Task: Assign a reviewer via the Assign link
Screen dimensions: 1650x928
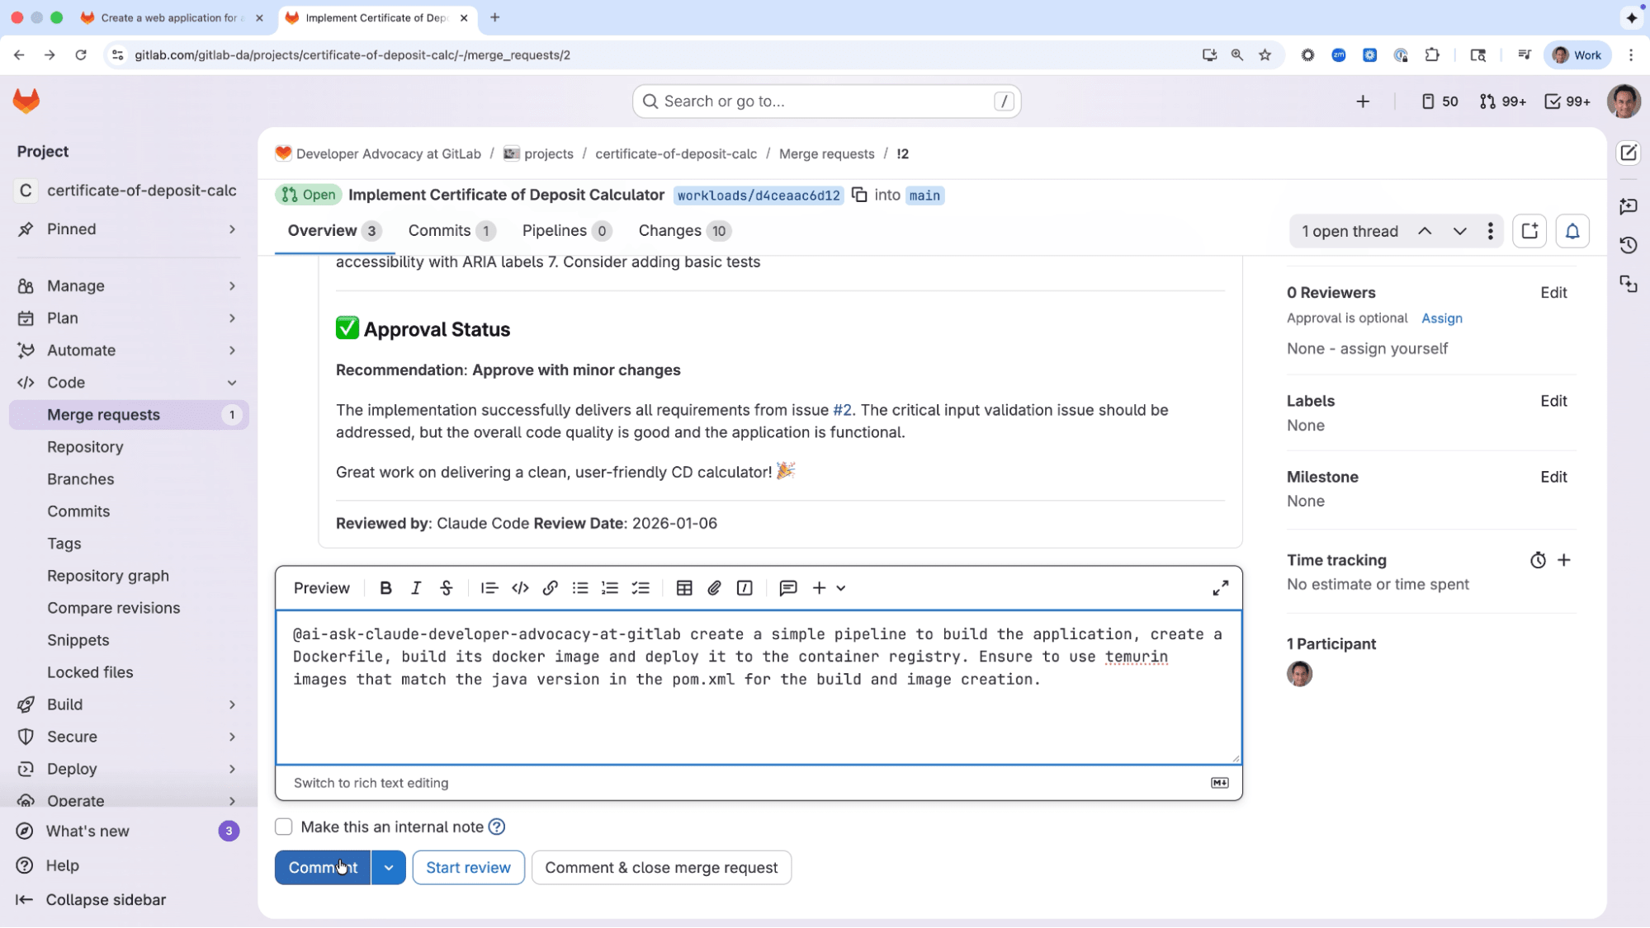Action: [1441, 318]
